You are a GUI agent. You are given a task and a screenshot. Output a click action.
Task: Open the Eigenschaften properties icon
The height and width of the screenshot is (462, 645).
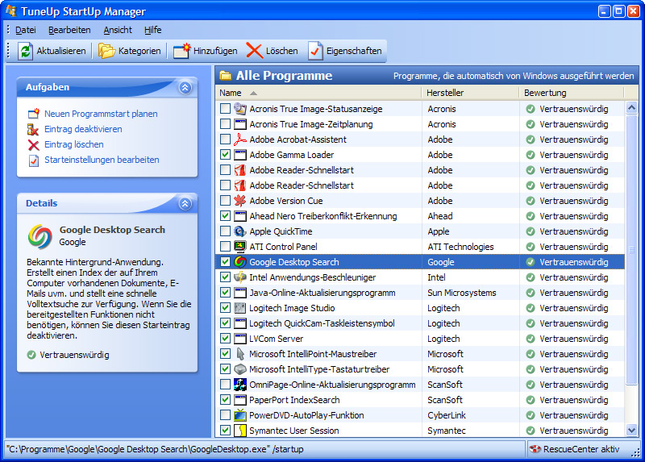315,51
